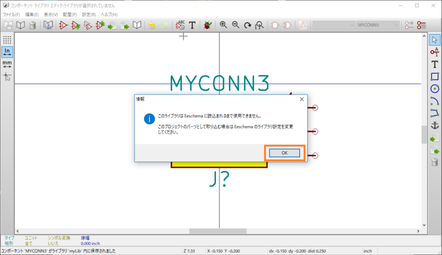The image size is (442, 255).
Task: Open the fields editor T icon in toolbar
Action: 192,25
